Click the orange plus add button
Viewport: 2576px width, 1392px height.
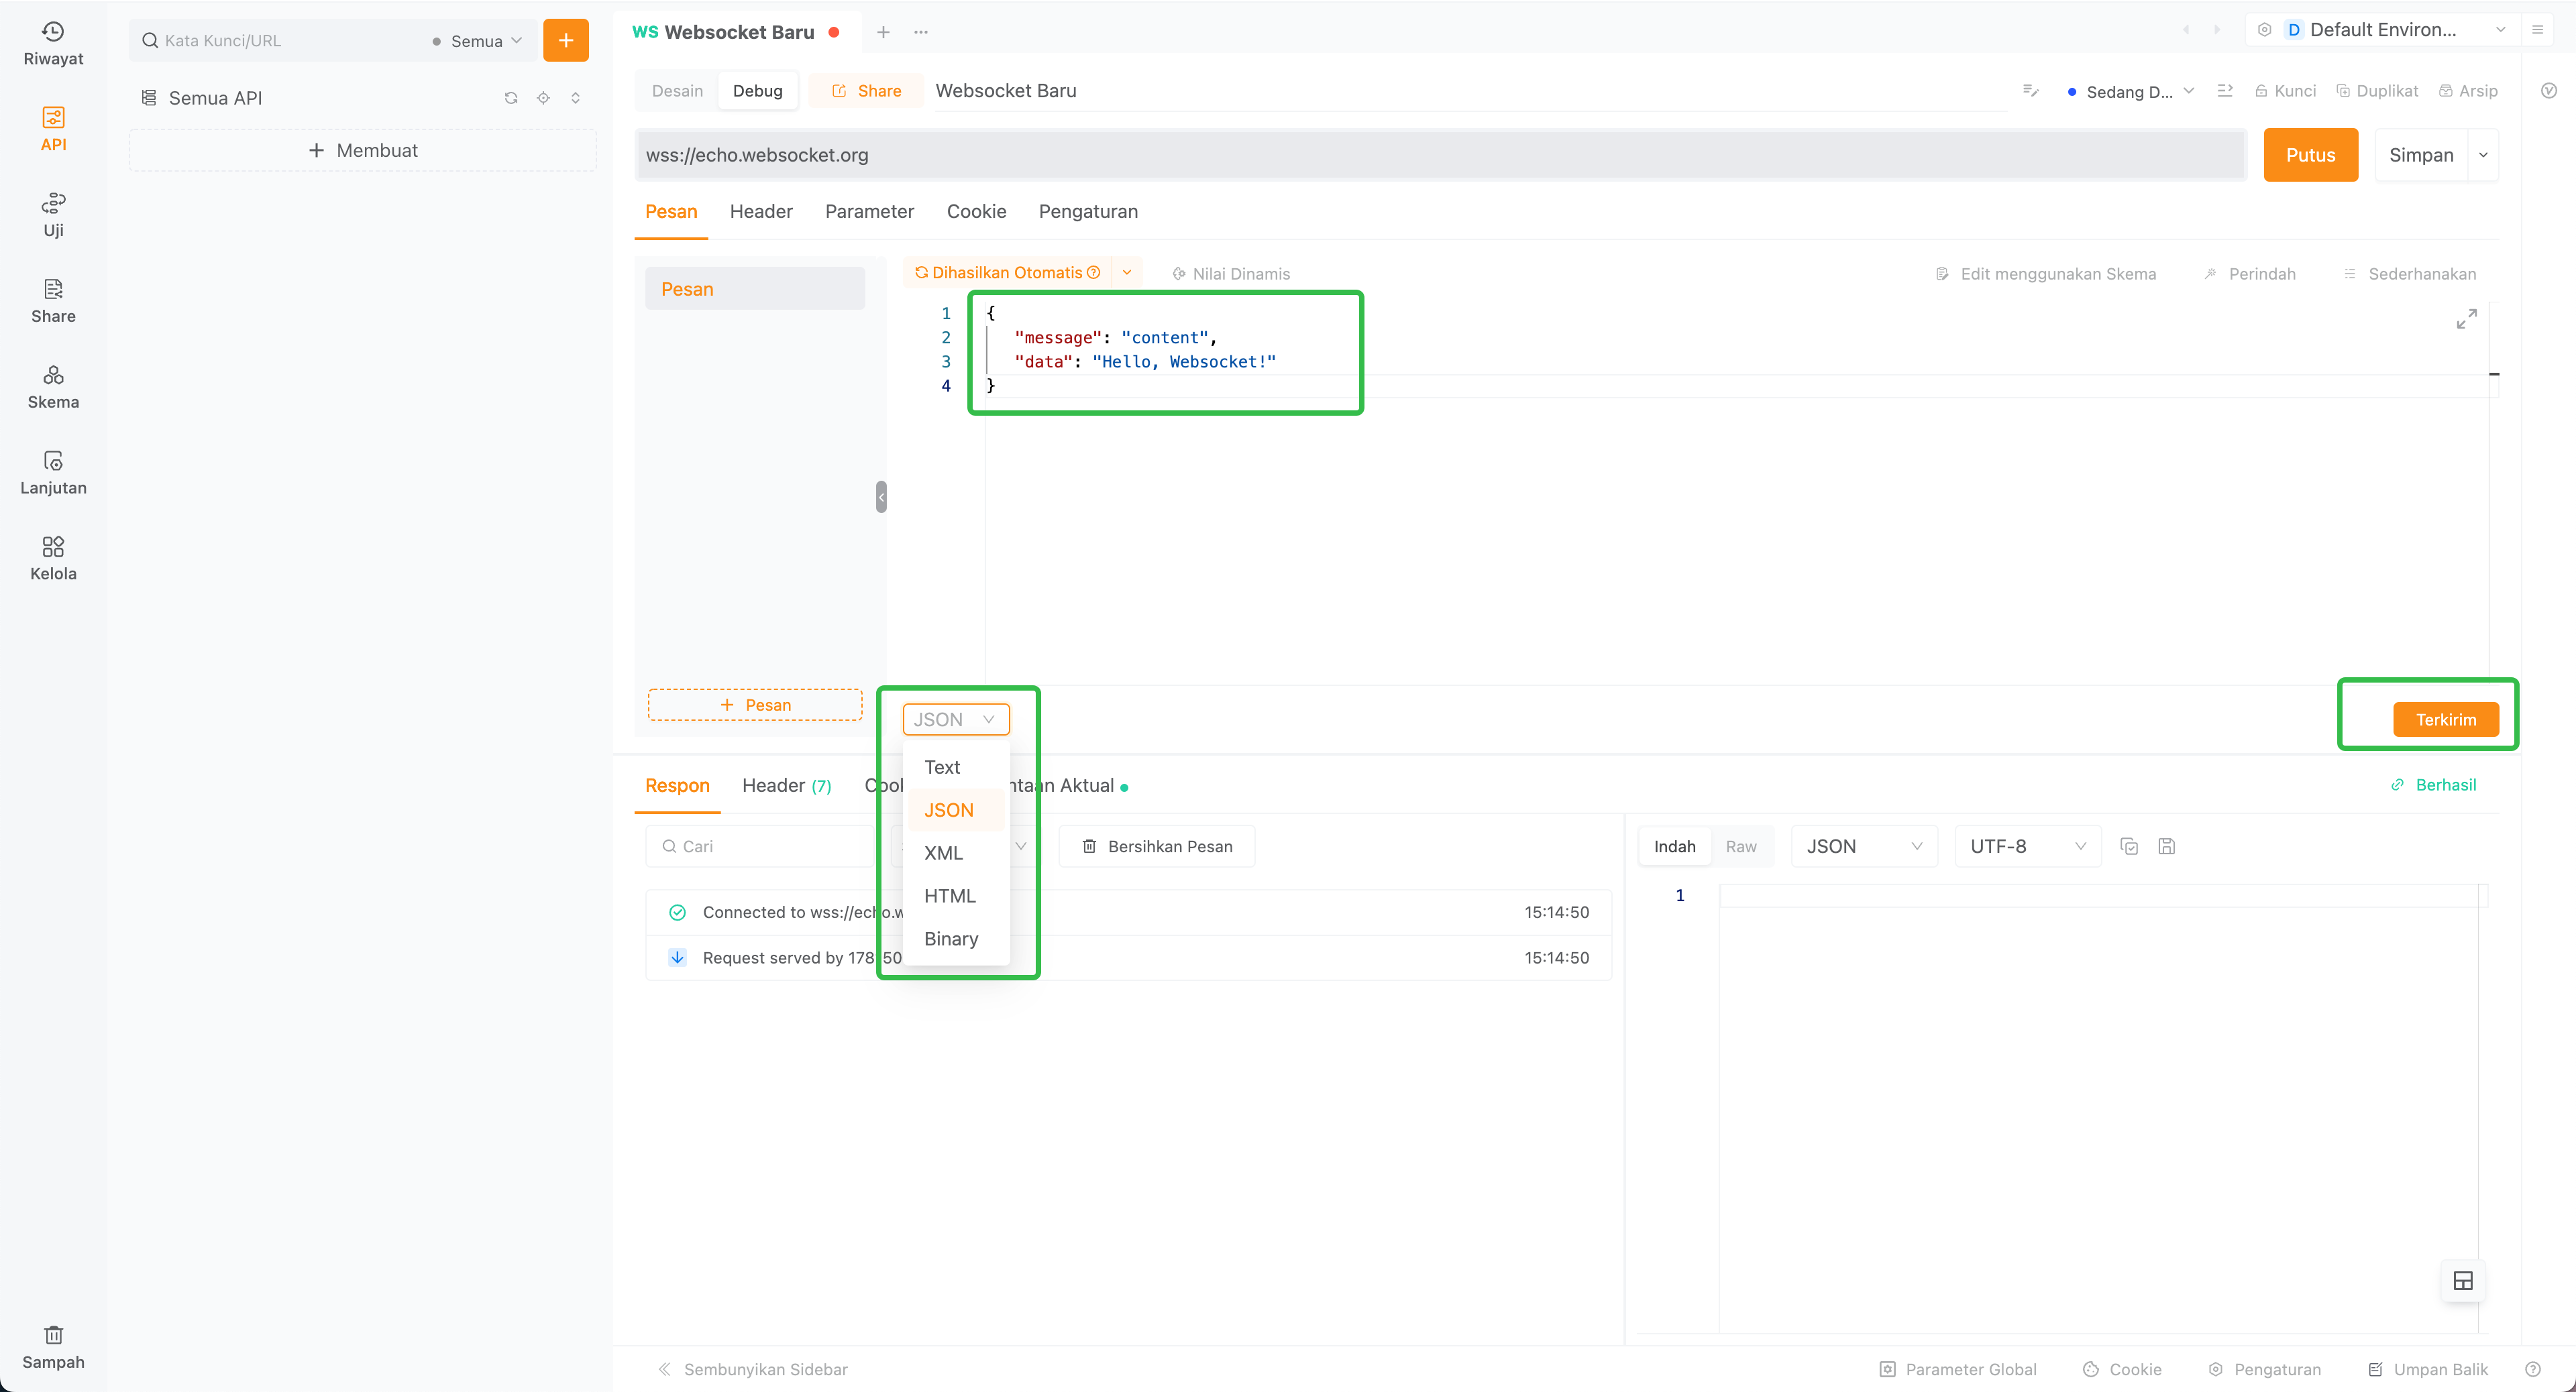coord(566,40)
